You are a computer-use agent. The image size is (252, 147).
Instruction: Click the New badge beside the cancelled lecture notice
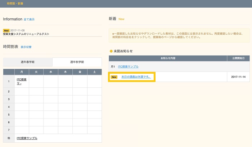click(x=114, y=77)
